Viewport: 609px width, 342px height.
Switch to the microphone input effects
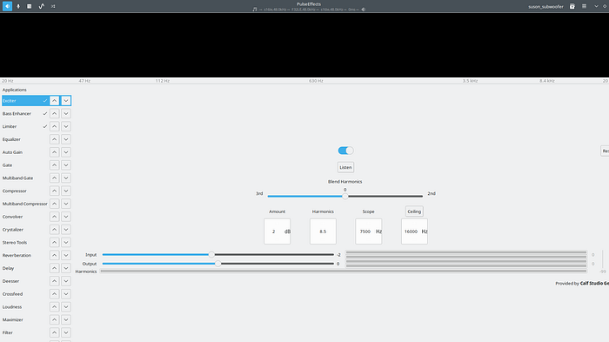pos(18,6)
